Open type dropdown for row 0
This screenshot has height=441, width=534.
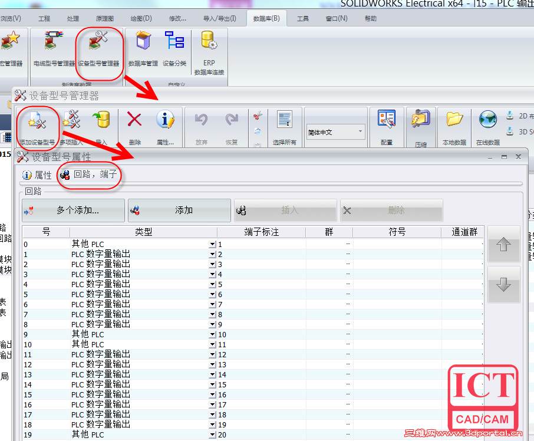[213, 245]
